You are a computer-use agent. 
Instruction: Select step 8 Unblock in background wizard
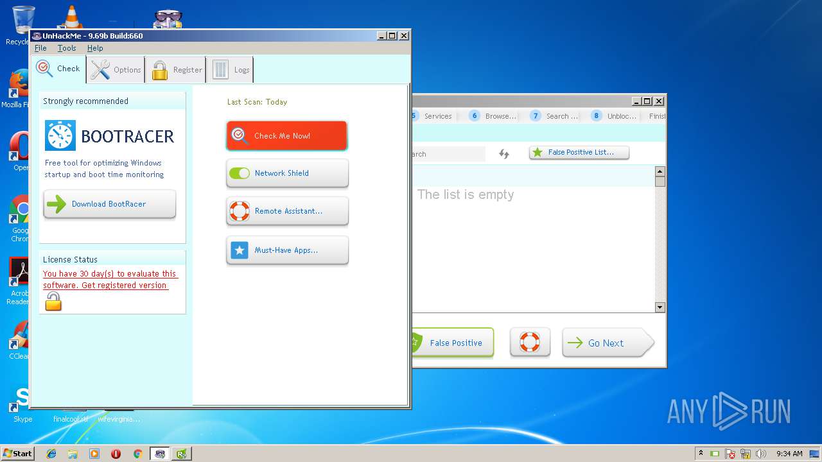coord(614,116)
